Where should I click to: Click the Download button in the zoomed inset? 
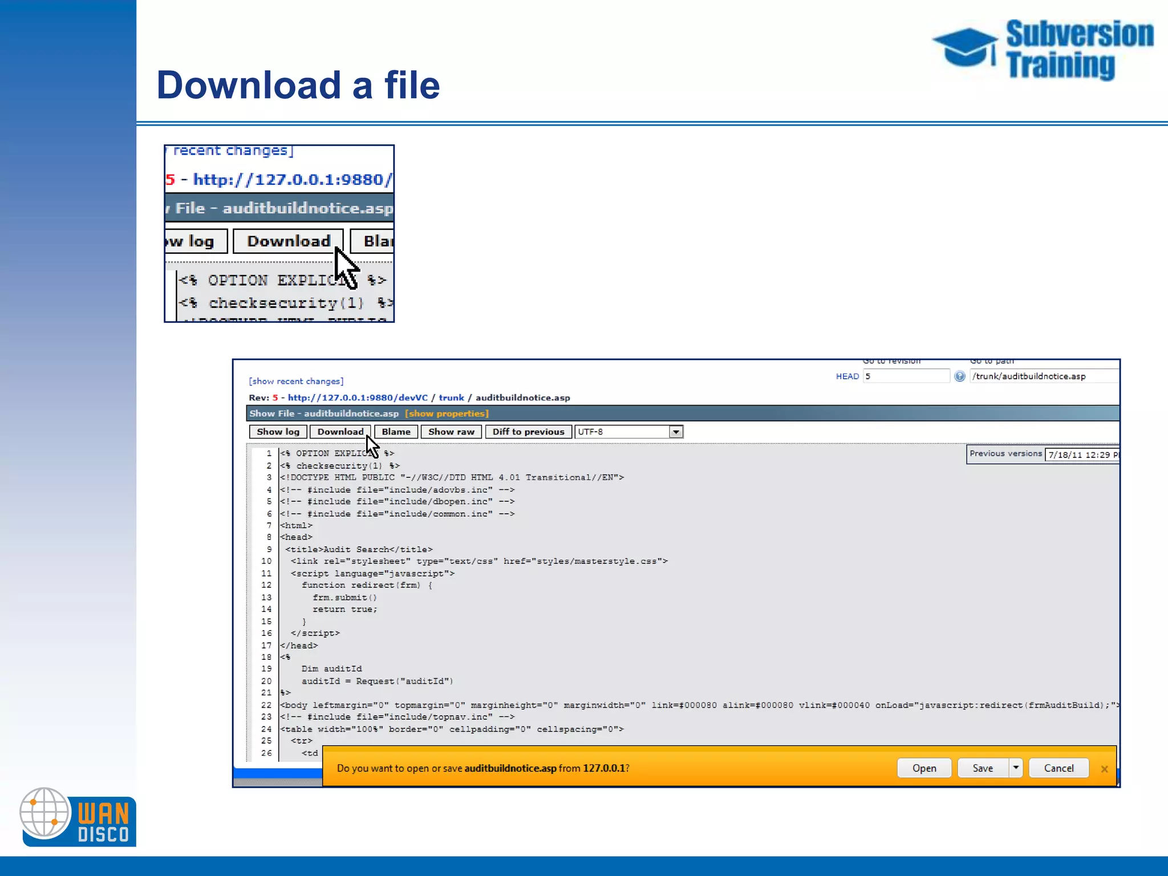pyautogui.click(x=288, y=241)
